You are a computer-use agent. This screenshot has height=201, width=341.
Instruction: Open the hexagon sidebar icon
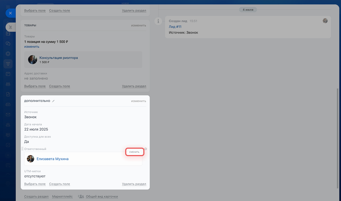[8, 54]
